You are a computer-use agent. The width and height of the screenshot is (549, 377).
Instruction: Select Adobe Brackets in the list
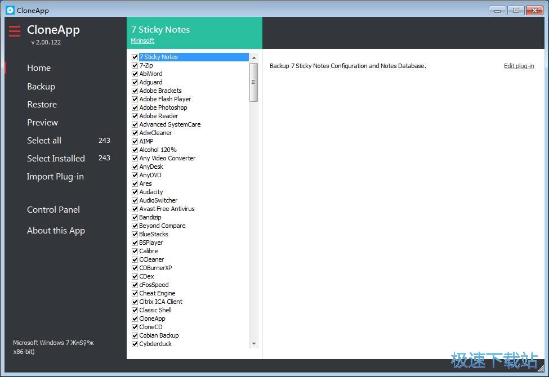point(160,91)
